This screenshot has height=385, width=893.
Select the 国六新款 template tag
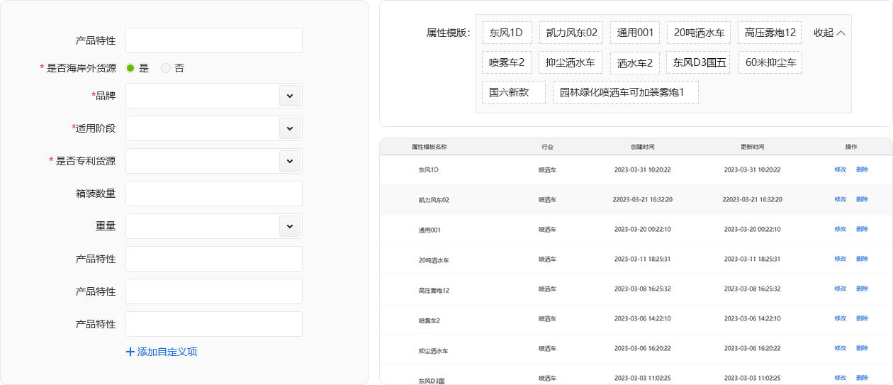[x=513, y=92]
